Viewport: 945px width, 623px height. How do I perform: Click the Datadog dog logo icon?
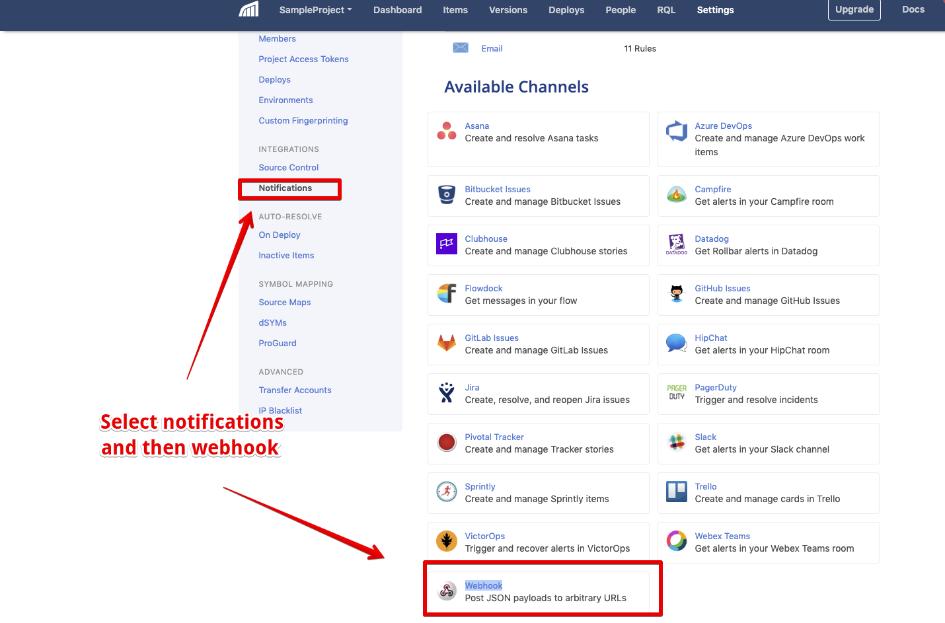tap(677, 244)
